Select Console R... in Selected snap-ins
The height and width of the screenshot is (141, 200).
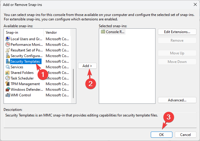click(115, 32)
